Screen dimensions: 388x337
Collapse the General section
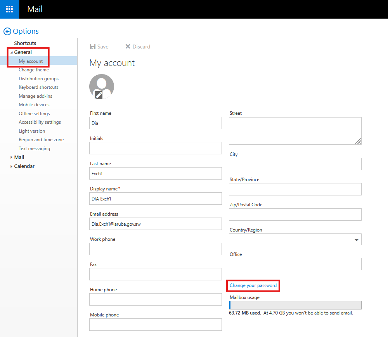click(x=12, y=52)
